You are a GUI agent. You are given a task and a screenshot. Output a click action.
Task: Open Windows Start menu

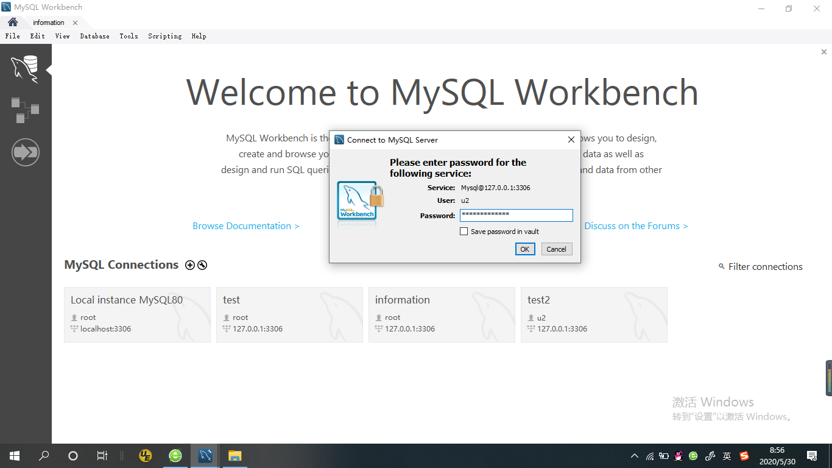pos(15,456)
